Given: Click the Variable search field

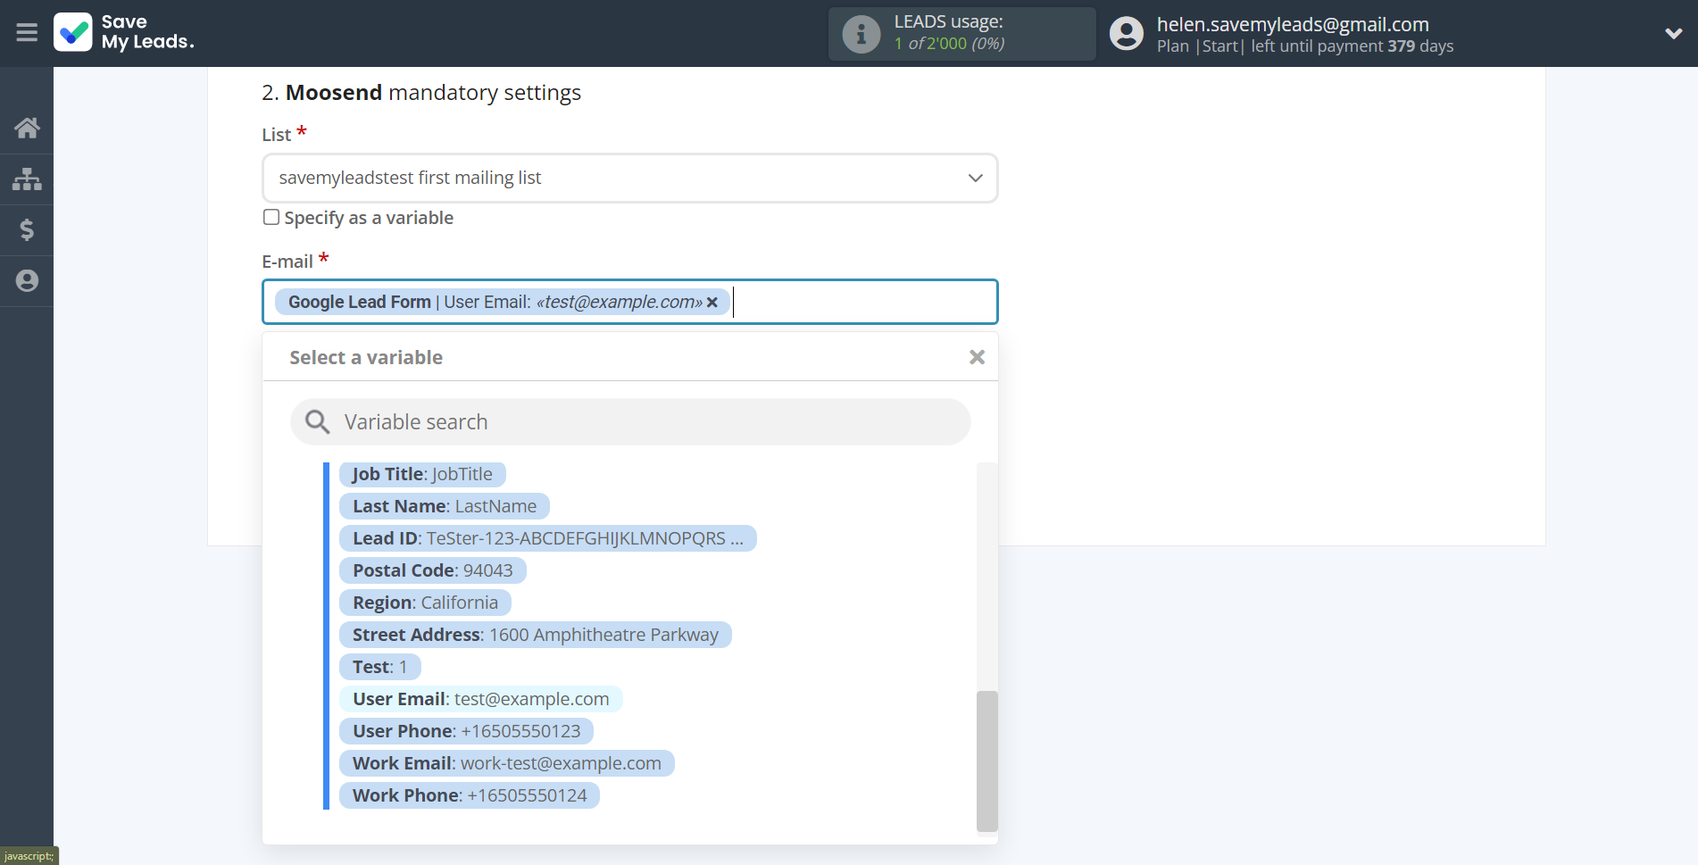Looking at the screenshot, I should tap(630, 421).
